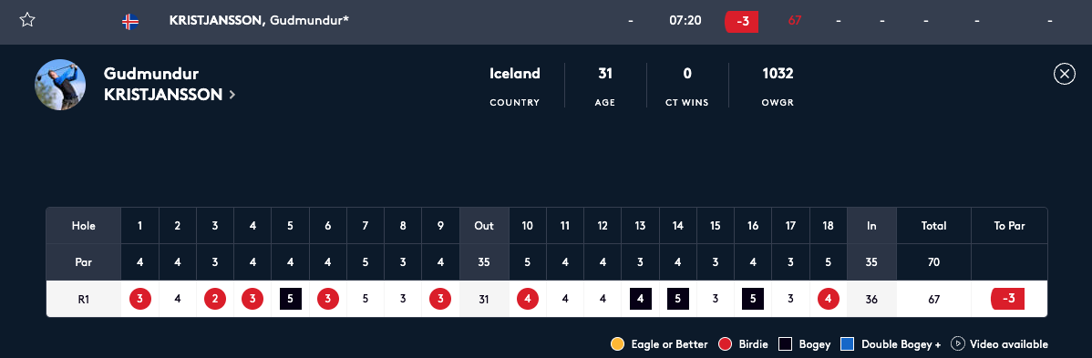This screenshot has height=358, width=1092.
Task: Click the red -3 To Par badge in scorecard
Action: point(1008,300)
